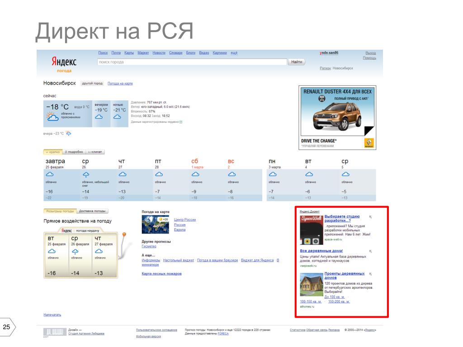Click the cloud icon for пн 3 марта
463x347 pixels.
(x=273, y=174)
